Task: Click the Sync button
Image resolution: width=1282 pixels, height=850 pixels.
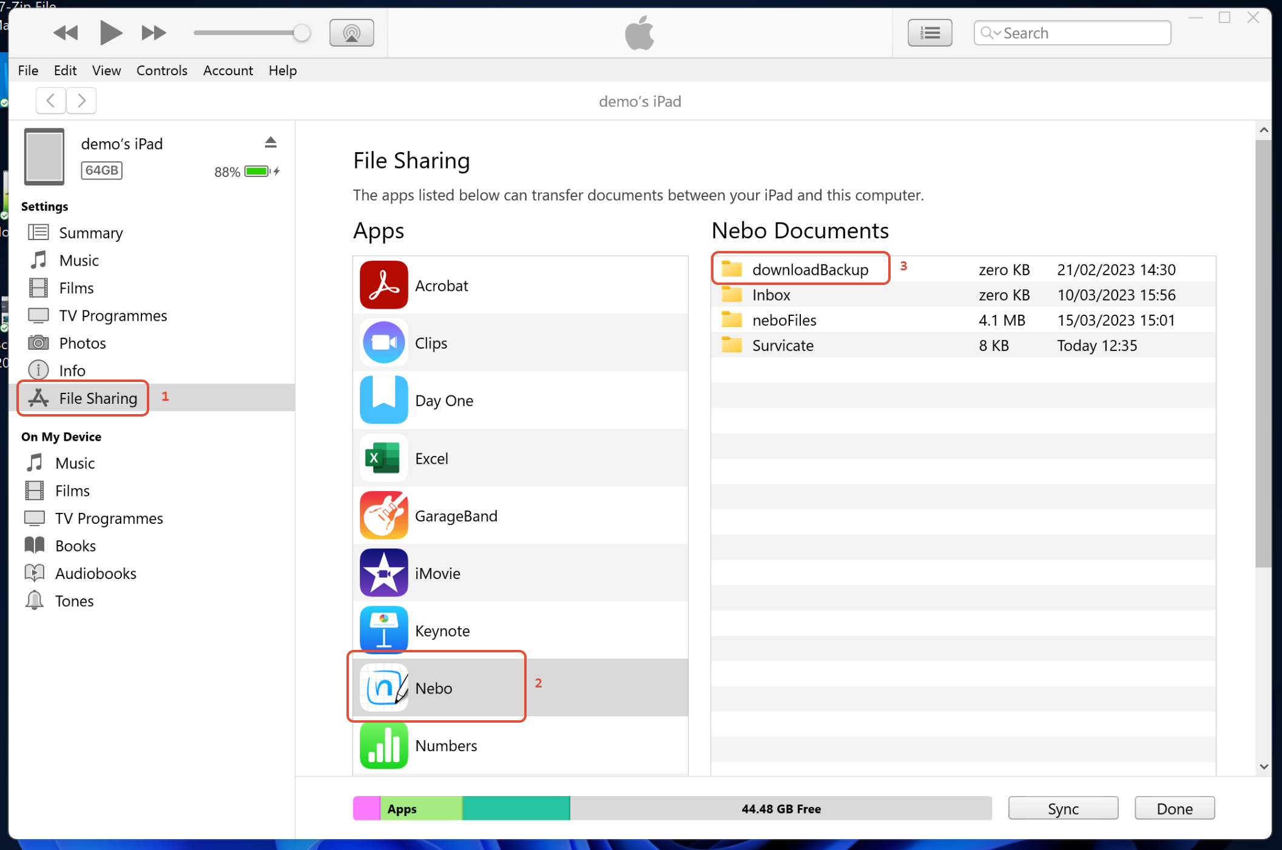Action: pyautogui.click(x=1062, y=809)
